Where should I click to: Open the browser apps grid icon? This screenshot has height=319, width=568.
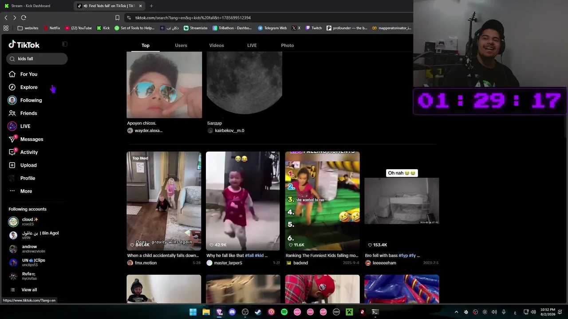[6, 28]
